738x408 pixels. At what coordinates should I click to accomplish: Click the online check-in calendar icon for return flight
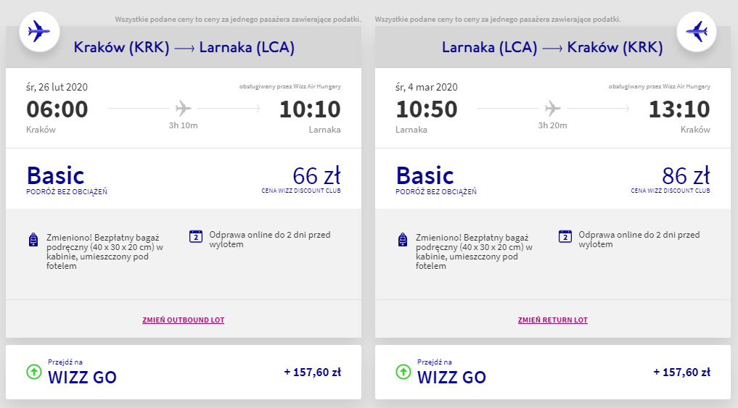click(565, 236)
